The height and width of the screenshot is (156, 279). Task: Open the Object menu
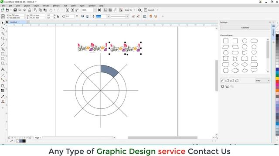(x=37, y=6)
